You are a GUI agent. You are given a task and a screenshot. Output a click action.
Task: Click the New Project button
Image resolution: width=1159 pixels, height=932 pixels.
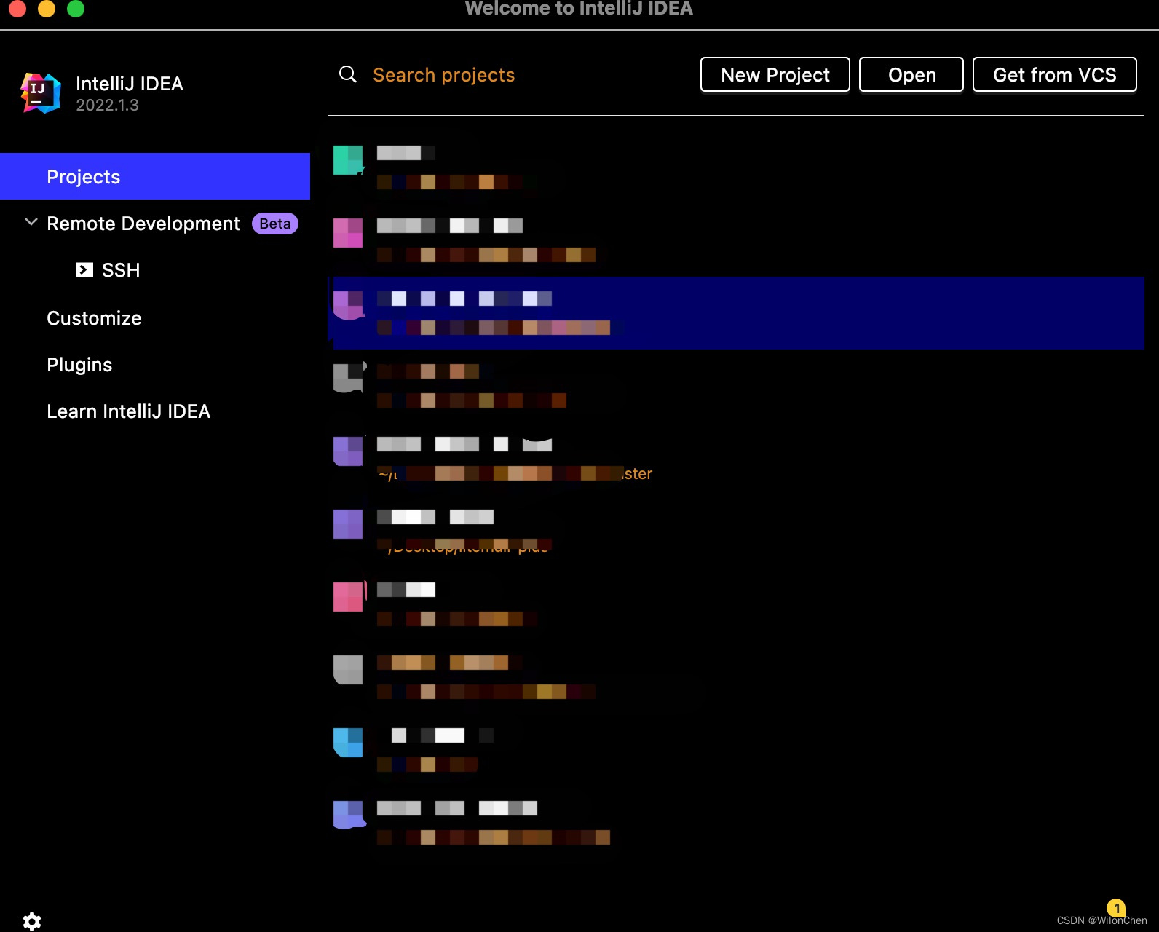[x=775, y=74]
